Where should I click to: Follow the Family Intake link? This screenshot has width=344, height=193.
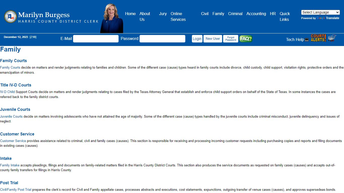pos(10,165)
